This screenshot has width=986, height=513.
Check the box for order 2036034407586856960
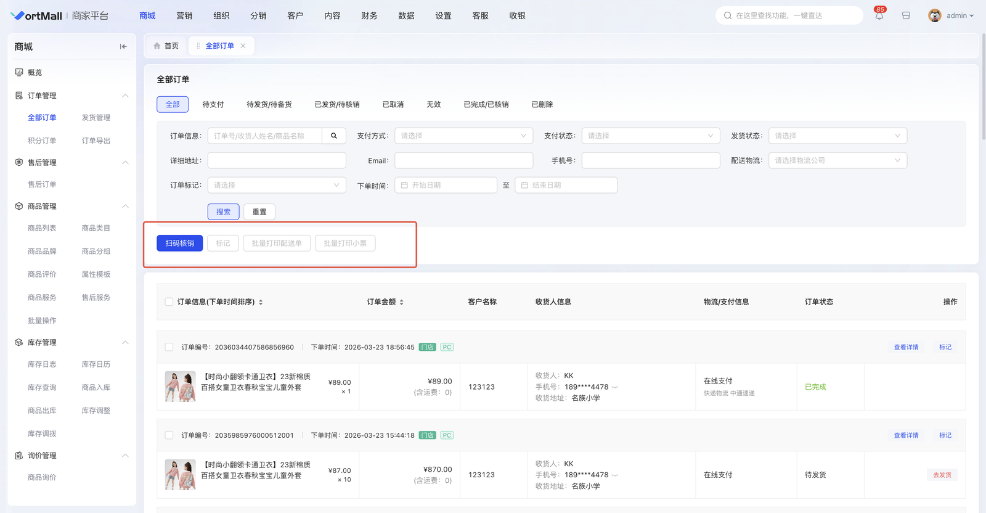(x=169, y=347)
